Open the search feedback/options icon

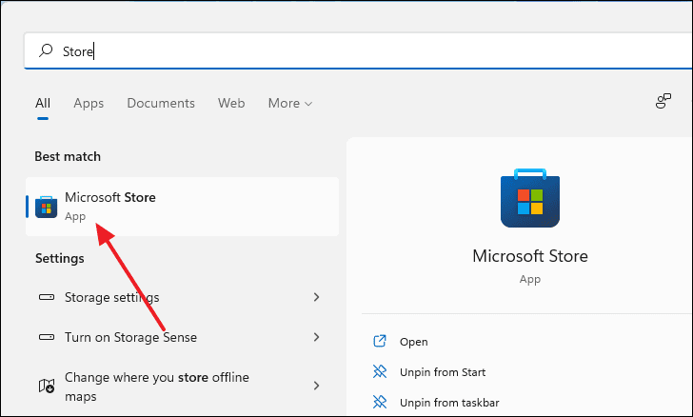663,101
